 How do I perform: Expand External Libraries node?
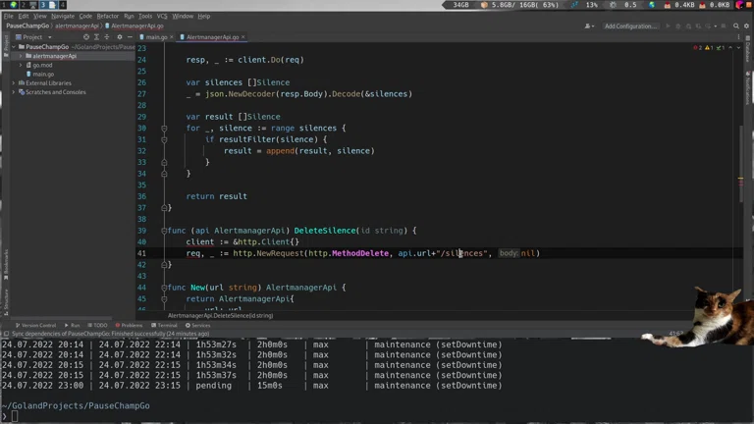click(x=14, y=83)
